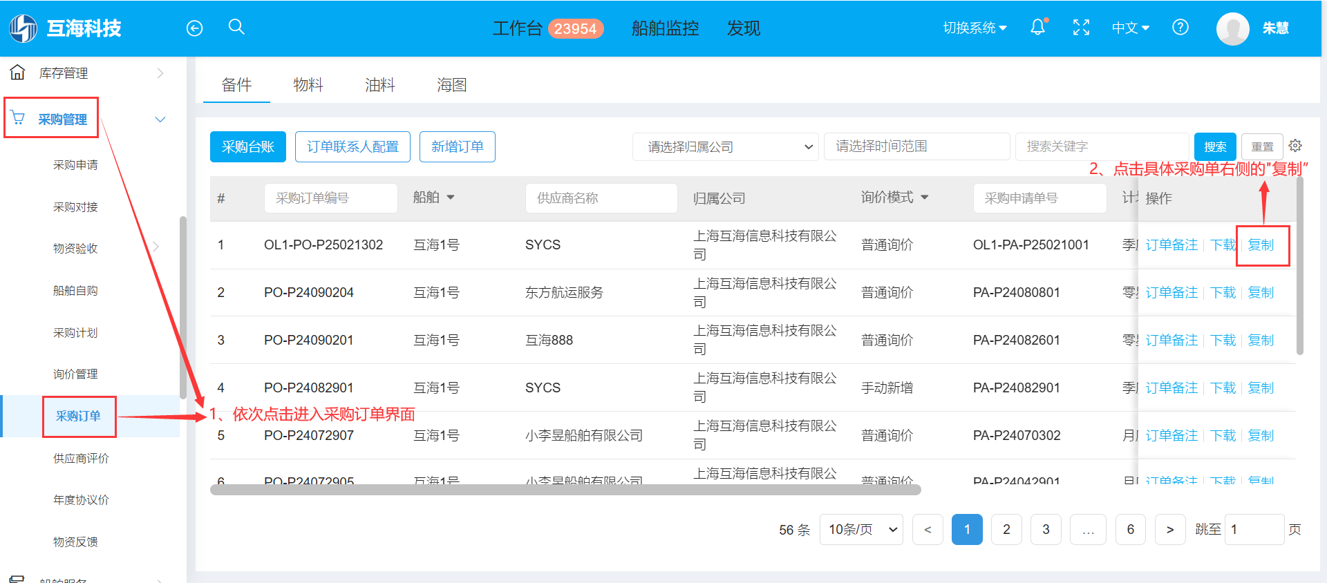The image size is (1327, 583).
Task: Click the table horizontal scrollbar
Action: pos(565,490)
